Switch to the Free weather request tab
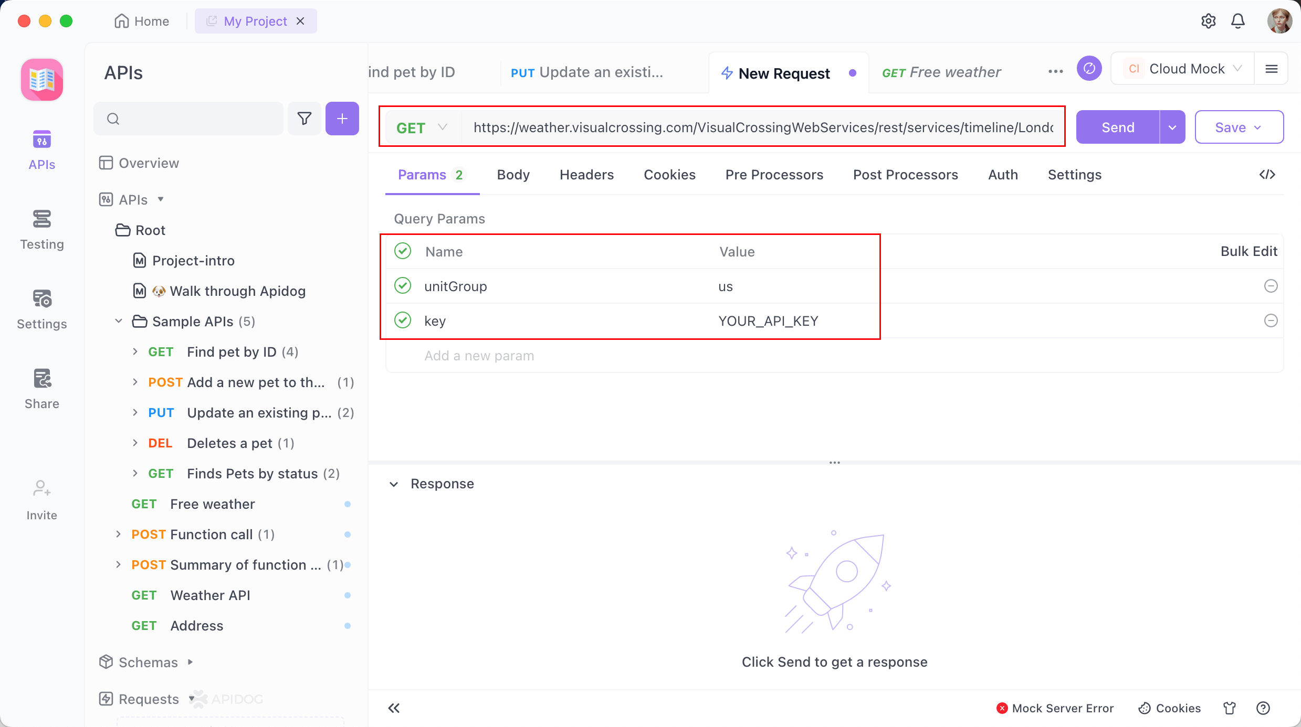 click(941, 72)
